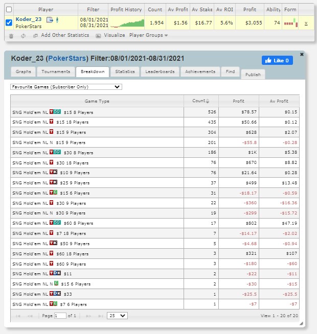Click the first page pager icon

tap(18, 316)
